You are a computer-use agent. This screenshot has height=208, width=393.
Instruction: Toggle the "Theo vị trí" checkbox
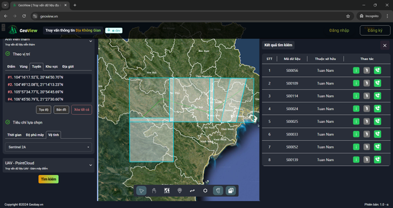click(x=7, y=54)
